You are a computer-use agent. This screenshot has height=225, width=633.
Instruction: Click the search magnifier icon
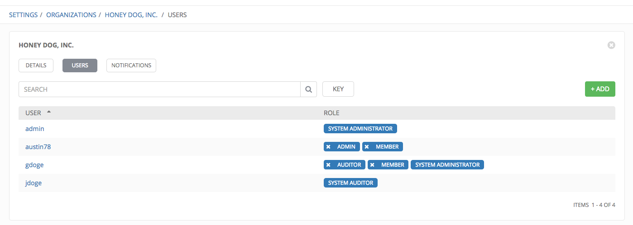308,89
